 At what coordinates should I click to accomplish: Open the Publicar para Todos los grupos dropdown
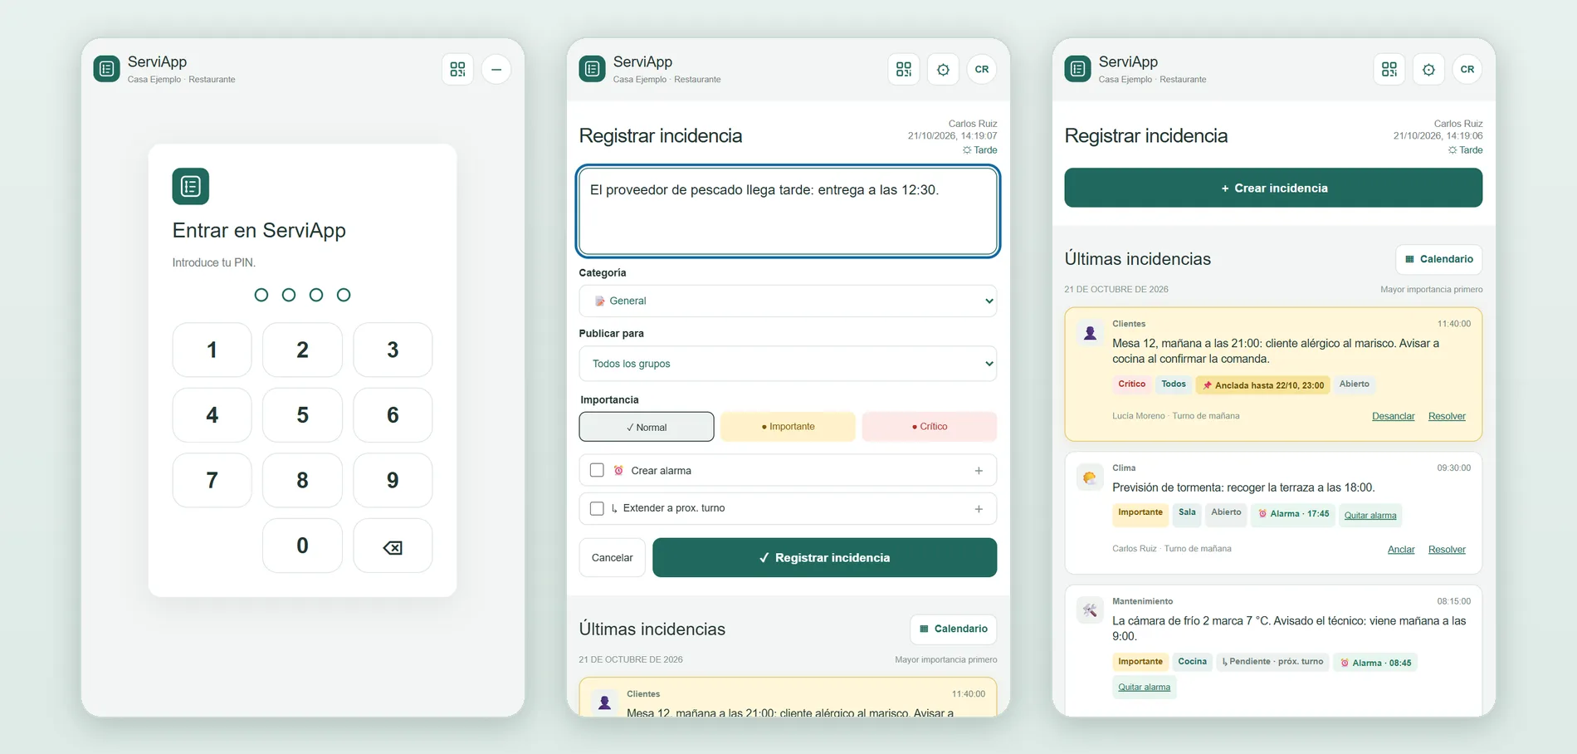(788, 364)
